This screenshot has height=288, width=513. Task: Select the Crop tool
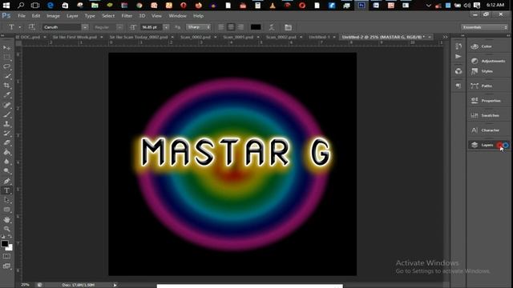(7, 86)
